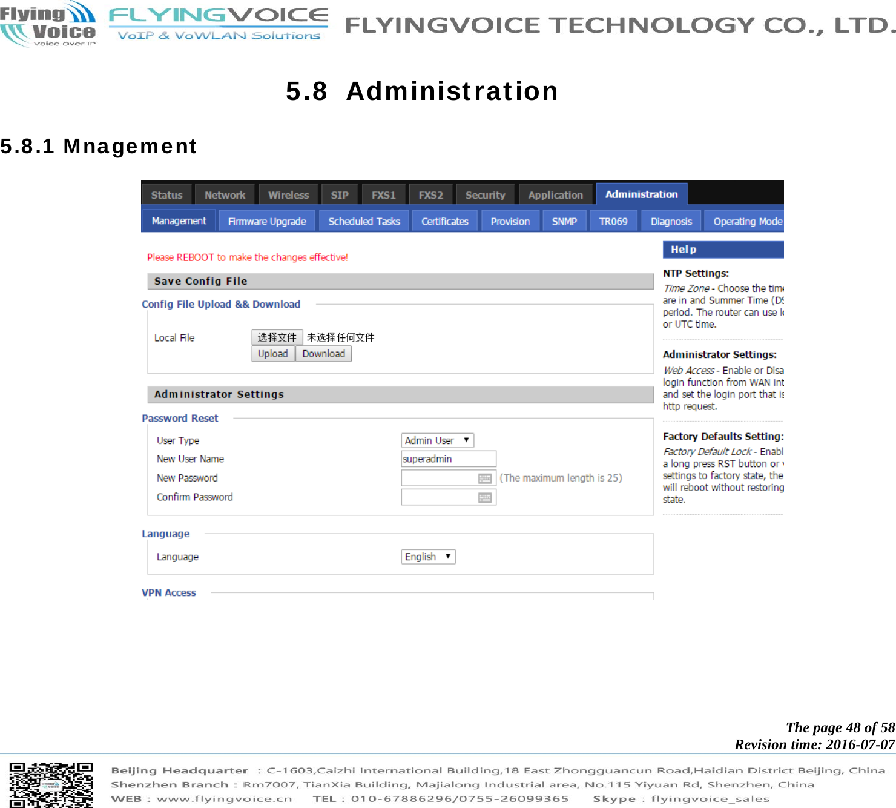
Task: Click the Flying Voice logo
Action: tap(48, 24)
